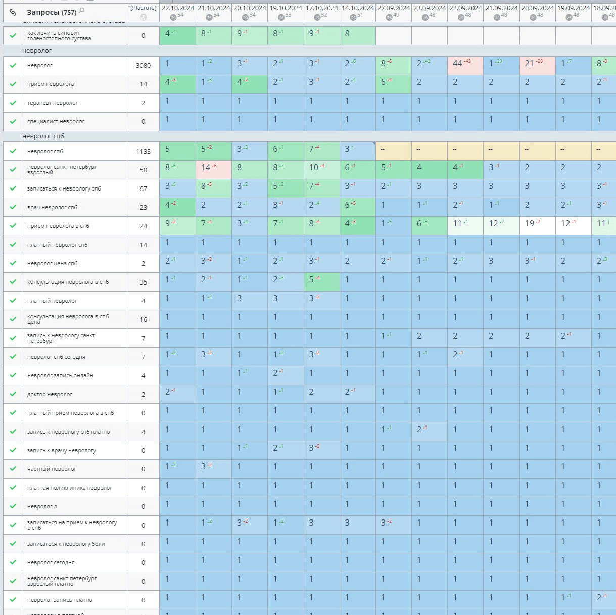Toggle checkmark for 'запись к врачу неврологу' query
This screenshot has width=616, height=615.
pos(13,450)
